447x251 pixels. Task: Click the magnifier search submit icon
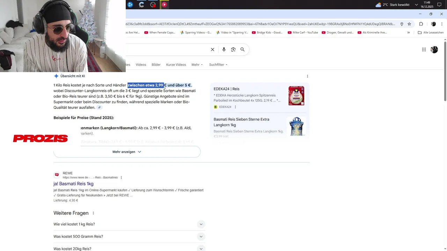click(242, 50)
